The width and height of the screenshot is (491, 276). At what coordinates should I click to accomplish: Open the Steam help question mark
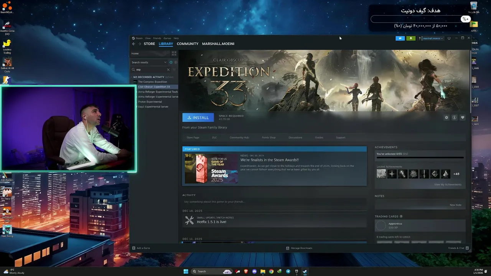420,38
